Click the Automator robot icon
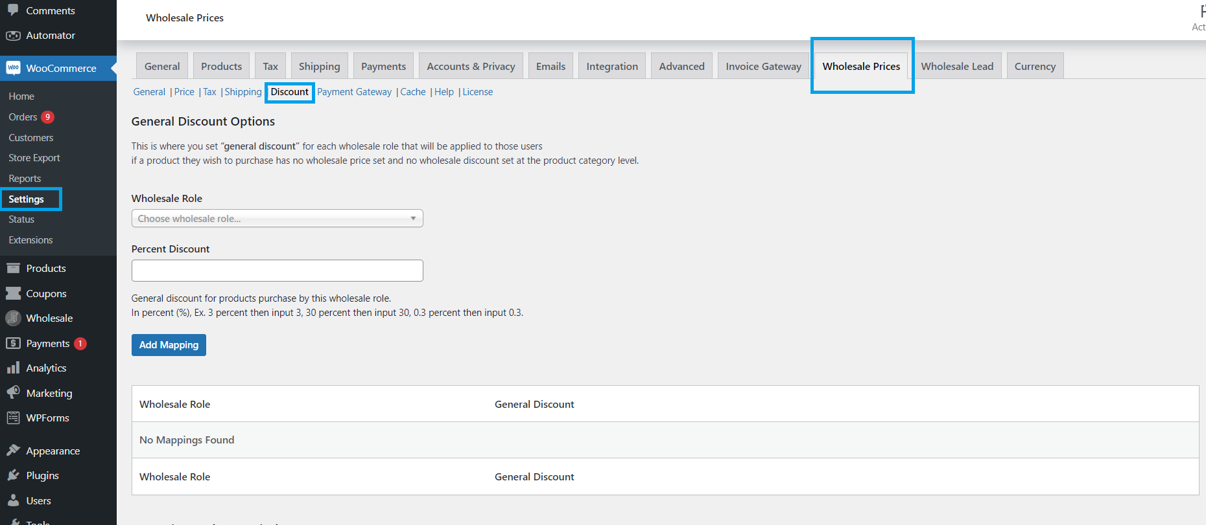Image resolution: width=1206 pixels, height=525 pixels. 13,36
